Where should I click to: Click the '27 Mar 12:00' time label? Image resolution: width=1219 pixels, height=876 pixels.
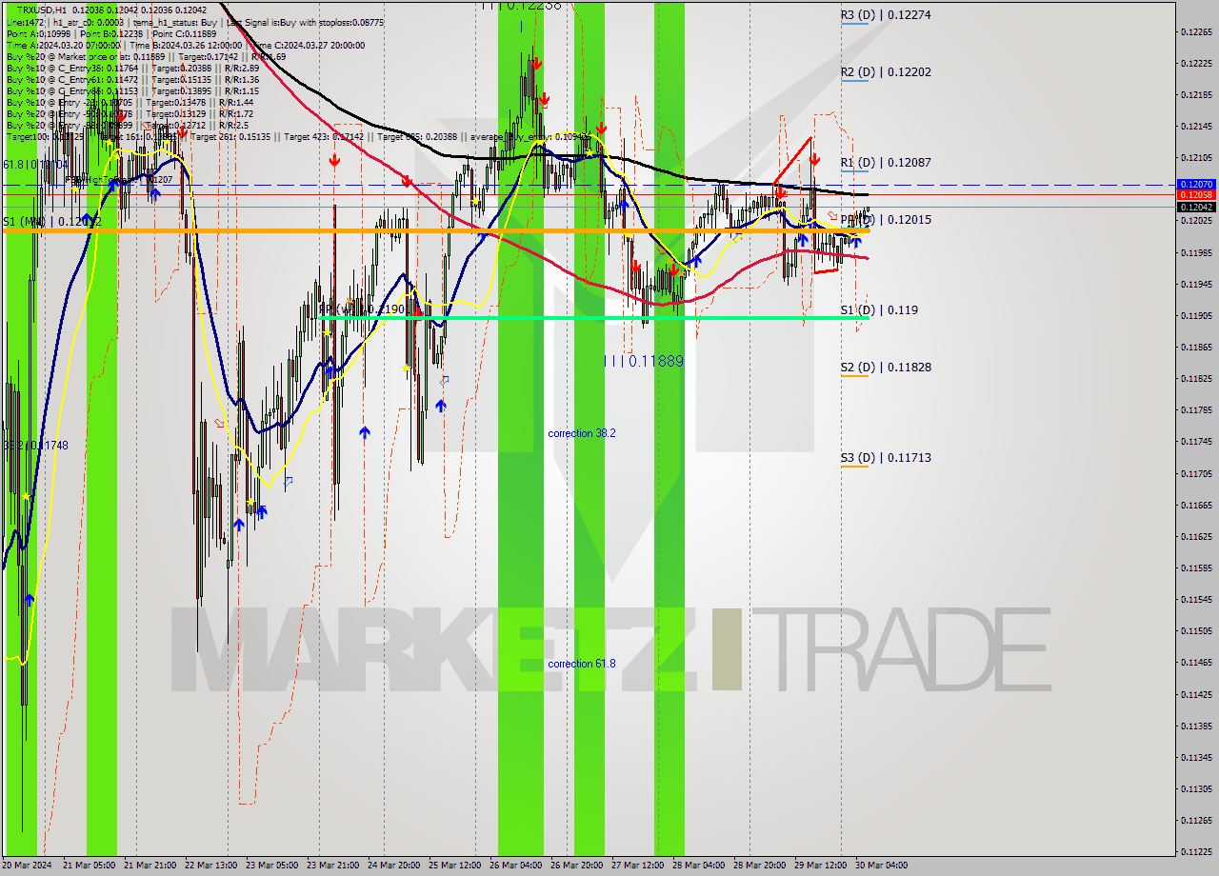[x=638, y=866]
